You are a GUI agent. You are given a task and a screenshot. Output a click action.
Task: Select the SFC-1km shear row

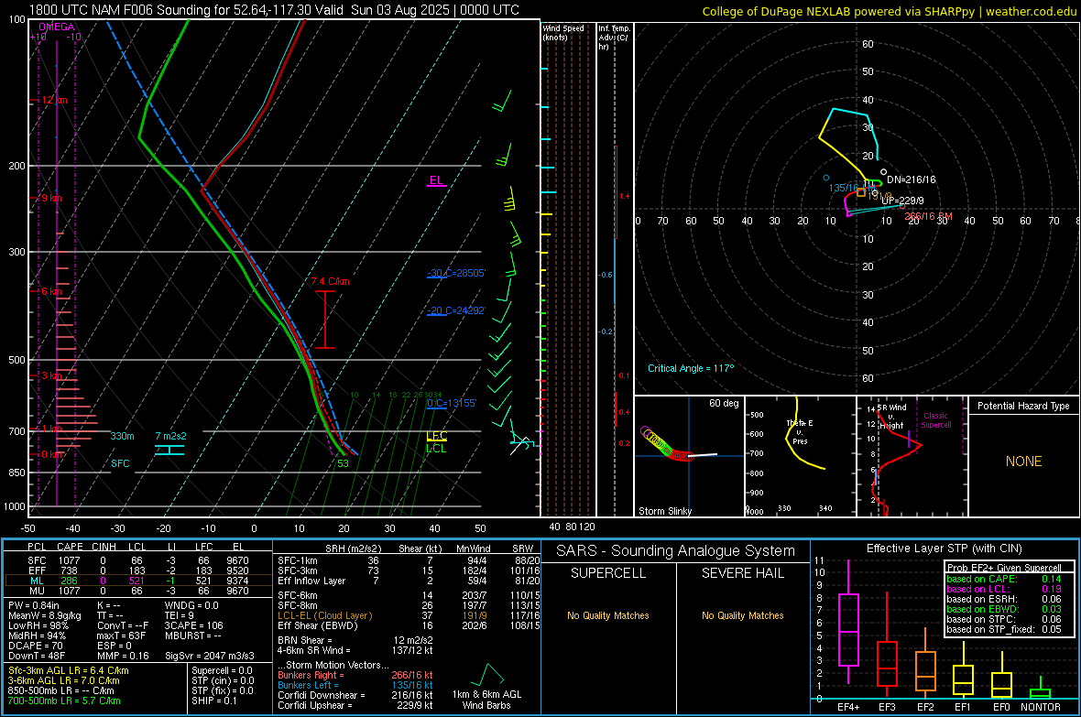tap(409, 560)
